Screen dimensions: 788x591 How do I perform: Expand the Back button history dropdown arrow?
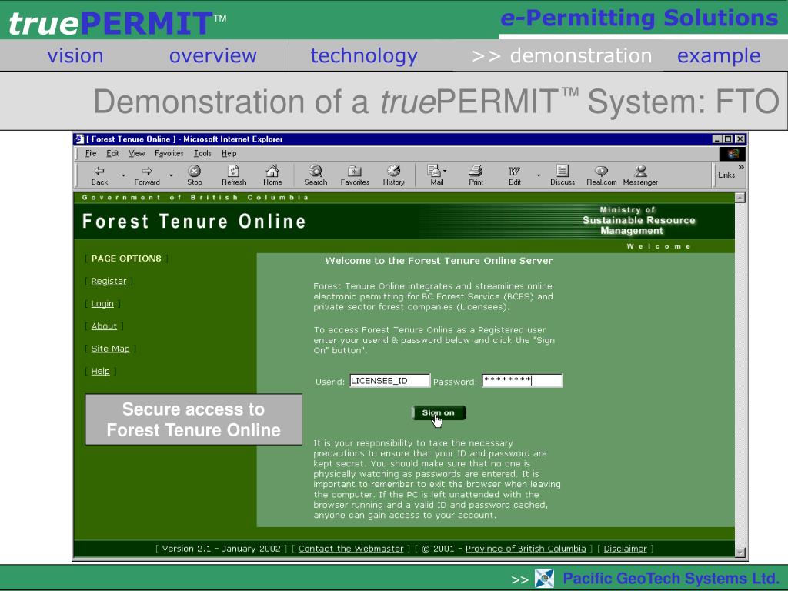[123, 175]
